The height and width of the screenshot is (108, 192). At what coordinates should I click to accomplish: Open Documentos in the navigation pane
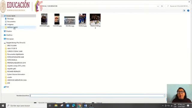(11, 22)
